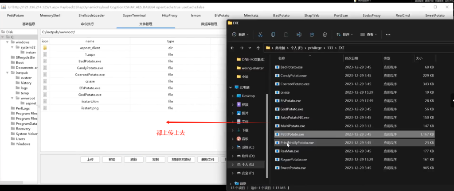Select RoguePotato.exe in Explorer
The width and height of the screenshot is (454, 191).
[354, 160]
